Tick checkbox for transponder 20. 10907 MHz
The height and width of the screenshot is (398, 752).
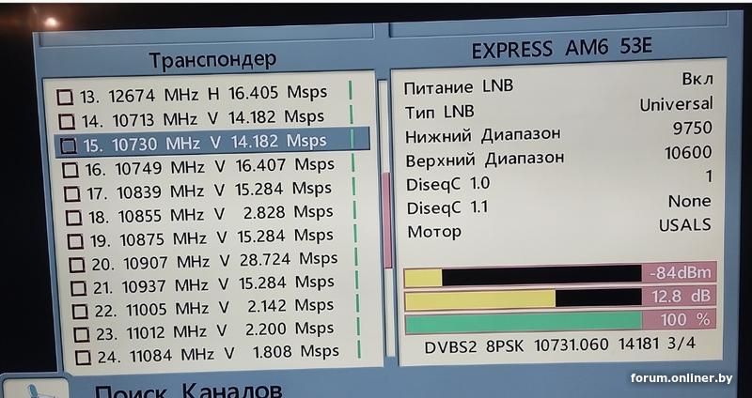(77, 265)
